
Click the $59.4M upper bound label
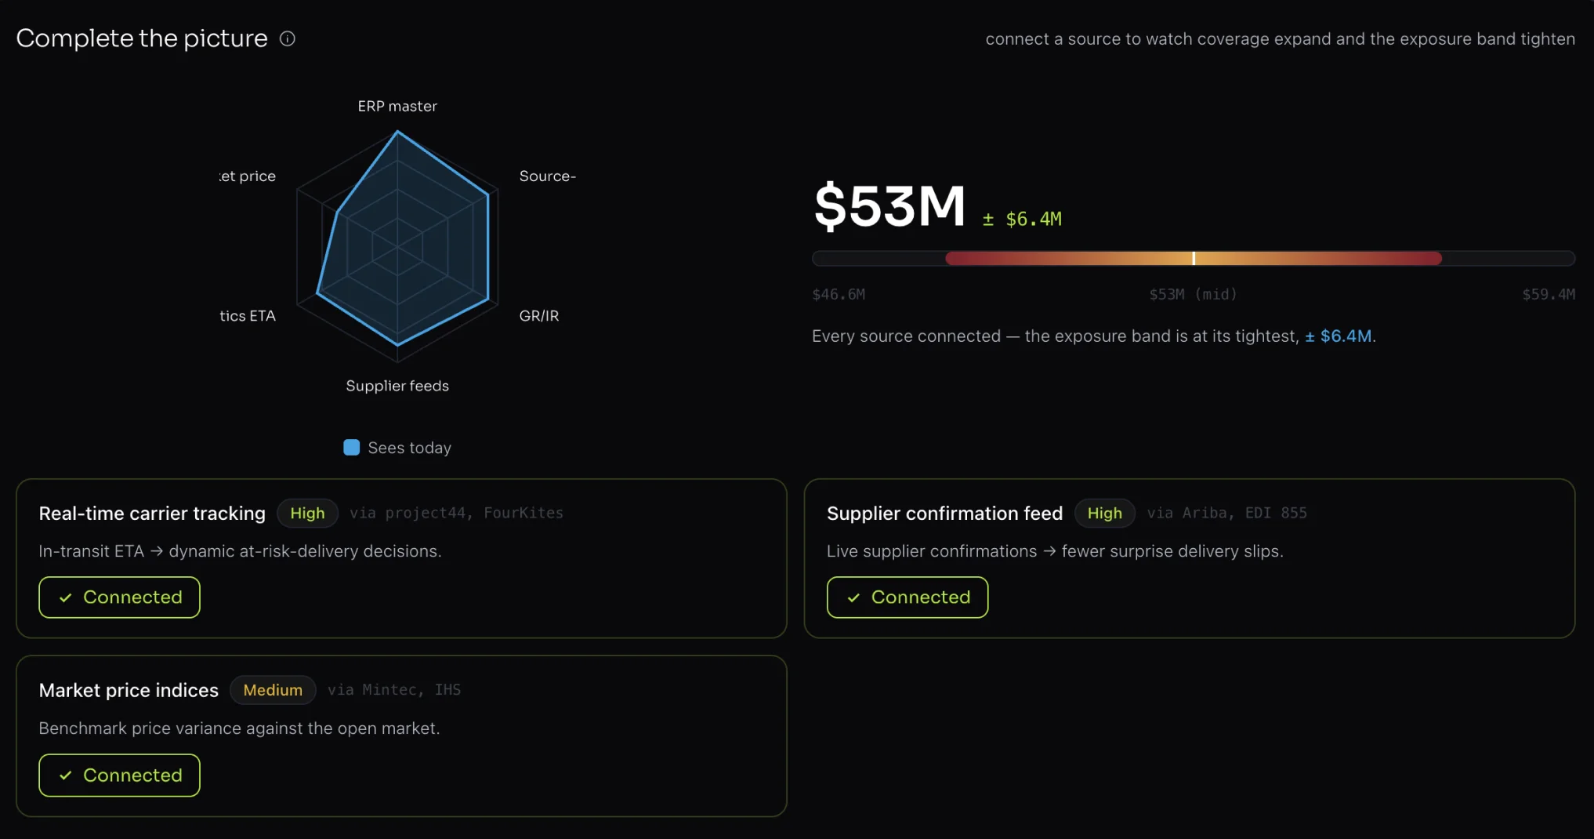[x=1549, y=294]
